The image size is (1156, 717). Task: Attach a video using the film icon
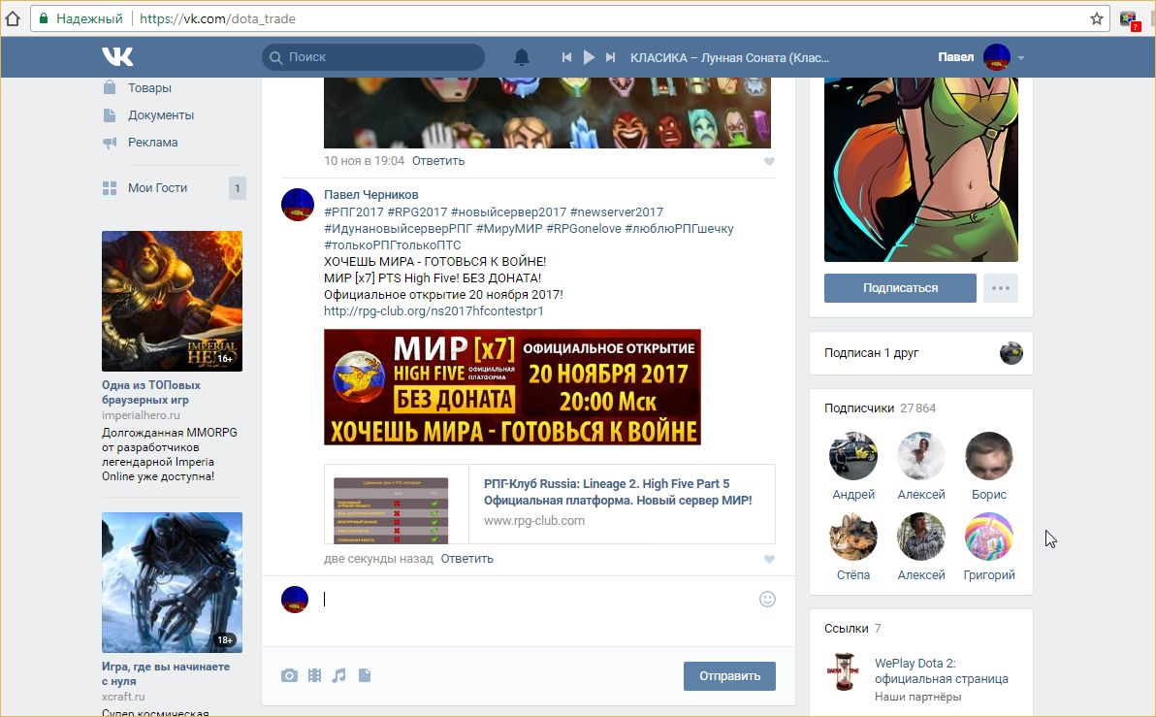tap(314, 675)
